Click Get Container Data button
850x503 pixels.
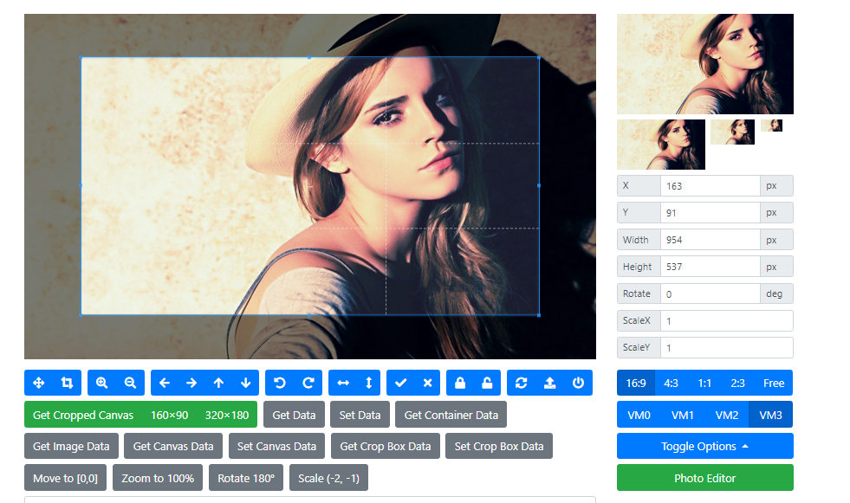(x=451, y=415)
